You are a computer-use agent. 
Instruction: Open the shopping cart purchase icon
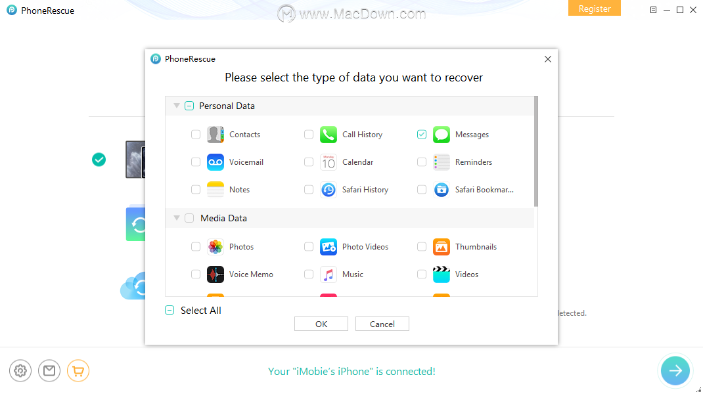78,371
